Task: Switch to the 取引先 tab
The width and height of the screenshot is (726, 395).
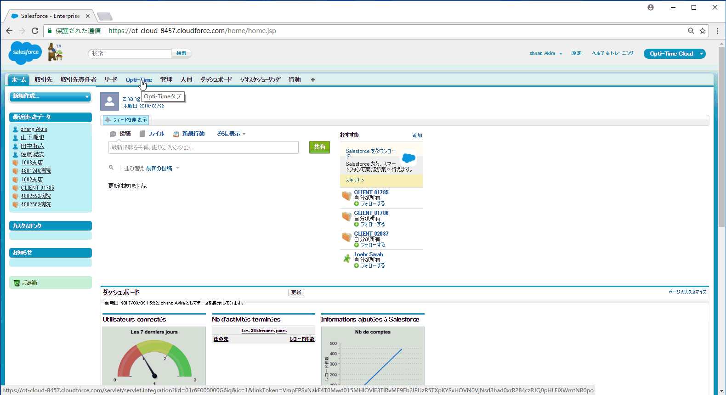Action: [x=43, y=80]
